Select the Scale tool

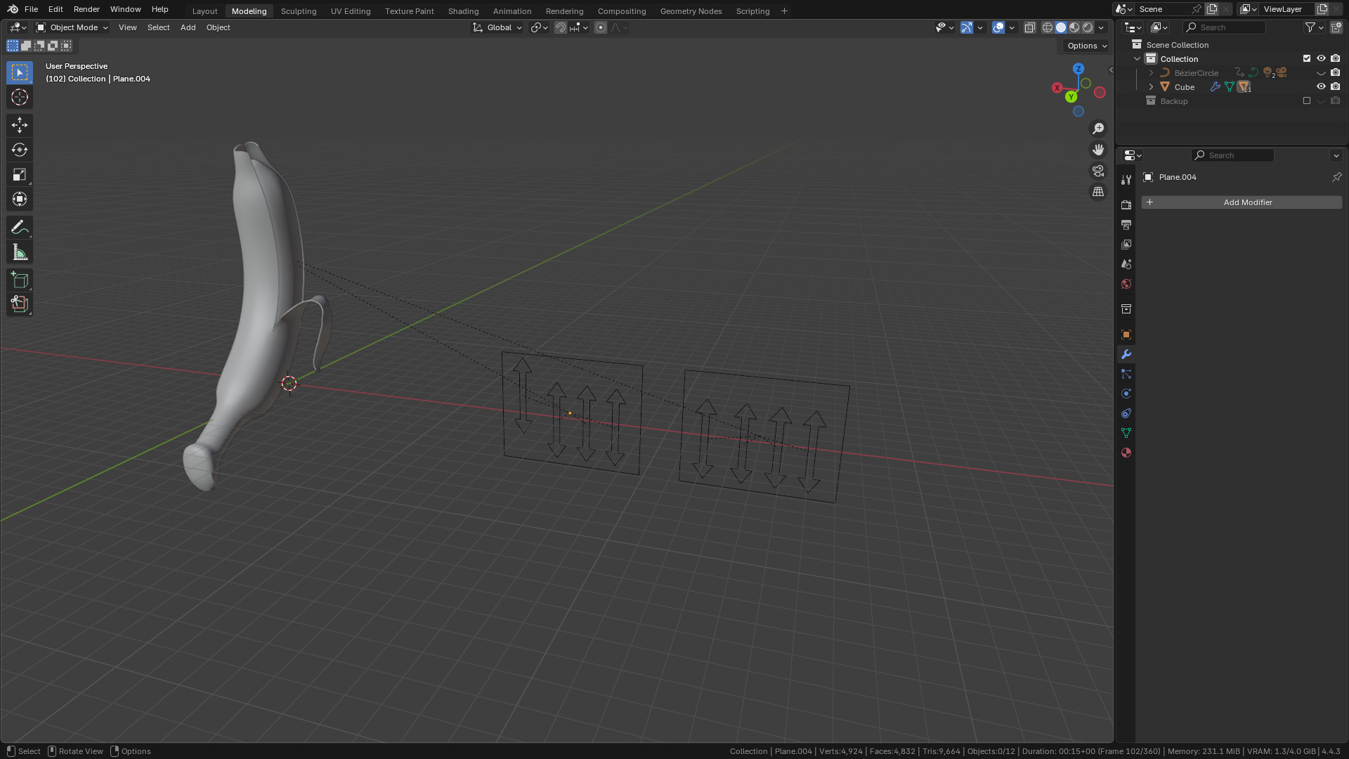click(20, 174)
